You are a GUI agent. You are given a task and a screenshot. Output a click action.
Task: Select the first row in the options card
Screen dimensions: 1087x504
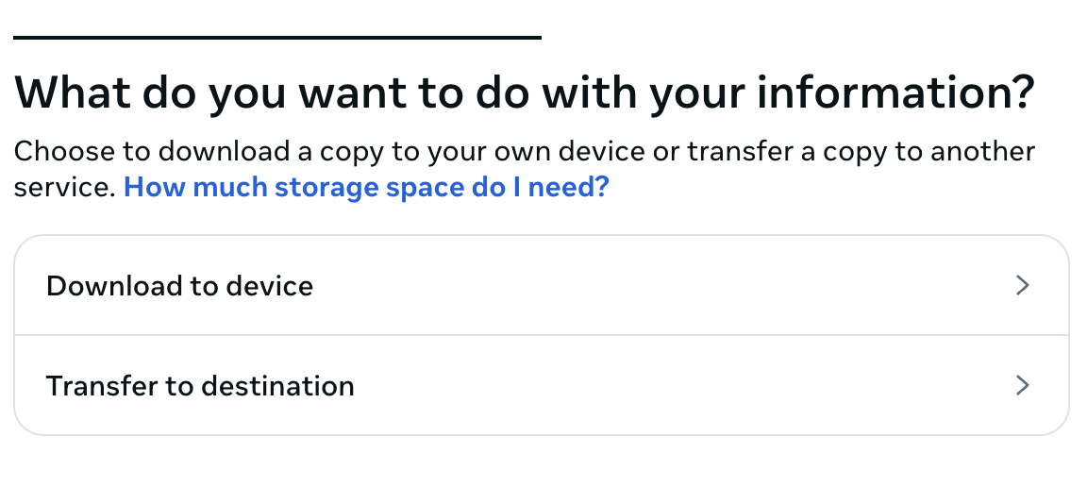[x=541, y=286]
